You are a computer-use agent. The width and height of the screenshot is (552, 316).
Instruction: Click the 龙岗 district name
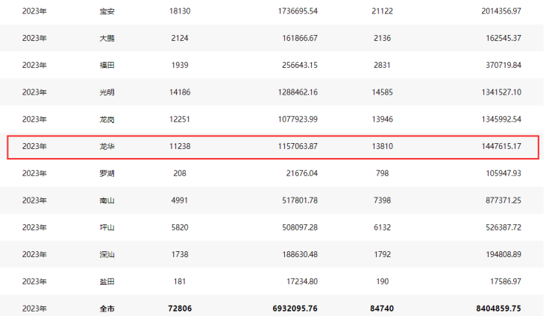[x=107, y=119]
